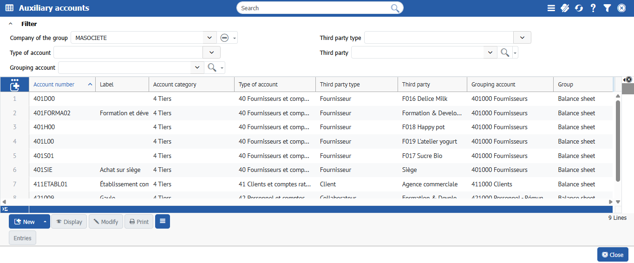Click the minus circle icon beside MASOCIETE
The height and width of the screenshot is (263, 634).
[x=224, y=38]
